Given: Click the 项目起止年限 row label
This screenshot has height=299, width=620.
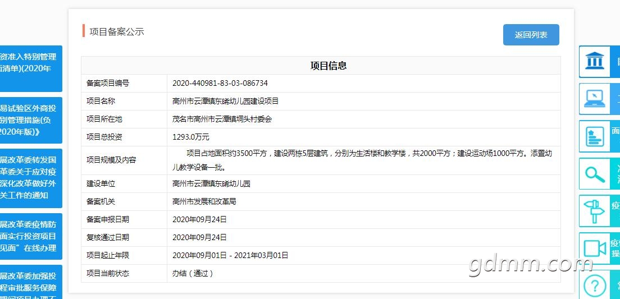Looking at the screenshot, I should point(108,255).
